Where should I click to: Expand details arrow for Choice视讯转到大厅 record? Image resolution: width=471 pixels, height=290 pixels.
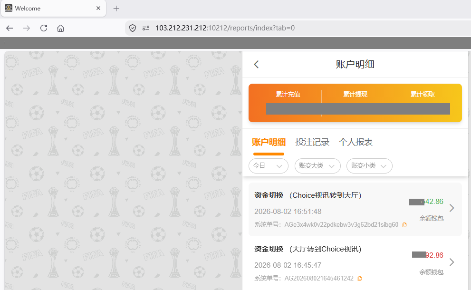pos(452,208)
